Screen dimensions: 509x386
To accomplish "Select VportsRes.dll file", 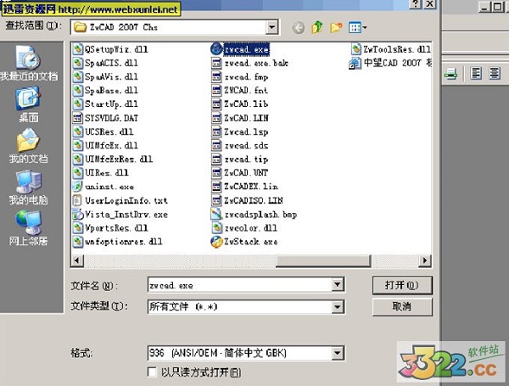I will click(110, 228).
